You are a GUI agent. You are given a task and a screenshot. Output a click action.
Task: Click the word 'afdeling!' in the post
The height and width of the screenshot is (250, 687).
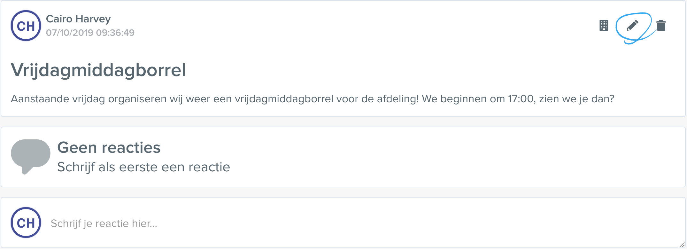pos(398,99)
